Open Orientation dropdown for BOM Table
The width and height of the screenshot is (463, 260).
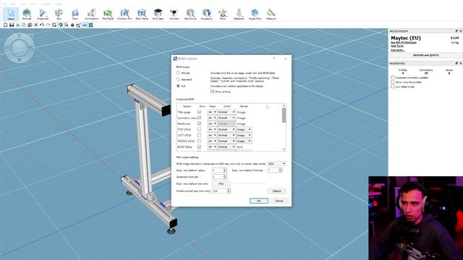tap(226, 147)
